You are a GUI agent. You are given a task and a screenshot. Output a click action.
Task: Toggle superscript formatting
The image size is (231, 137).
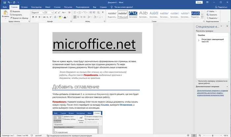pyautogui.click(x=50, y=17)
